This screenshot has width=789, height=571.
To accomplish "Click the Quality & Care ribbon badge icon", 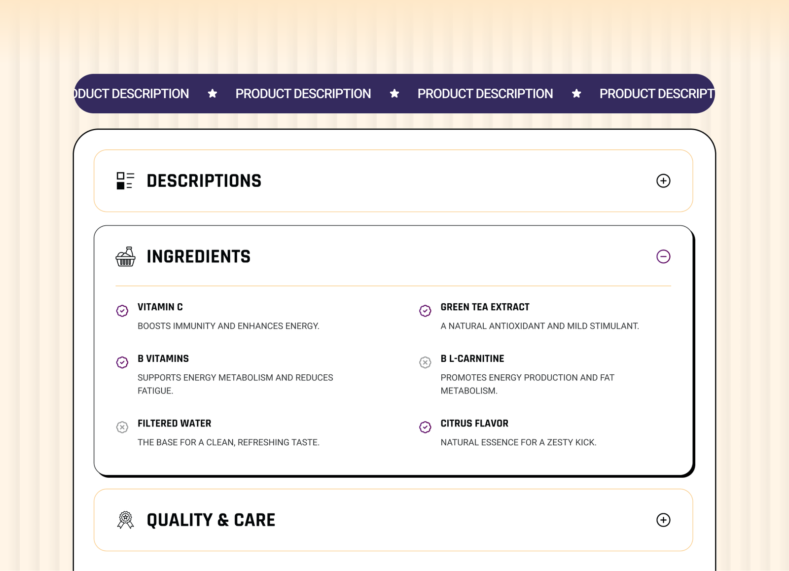I will (126, 520).
